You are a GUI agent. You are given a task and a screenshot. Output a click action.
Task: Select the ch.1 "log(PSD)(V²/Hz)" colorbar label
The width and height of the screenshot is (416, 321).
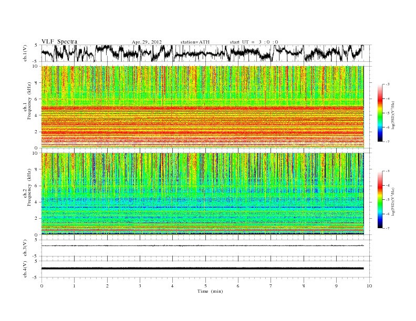(393, 115)
